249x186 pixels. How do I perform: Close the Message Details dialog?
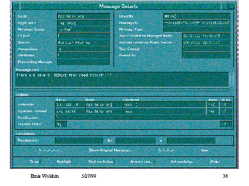tap(34, 162)
